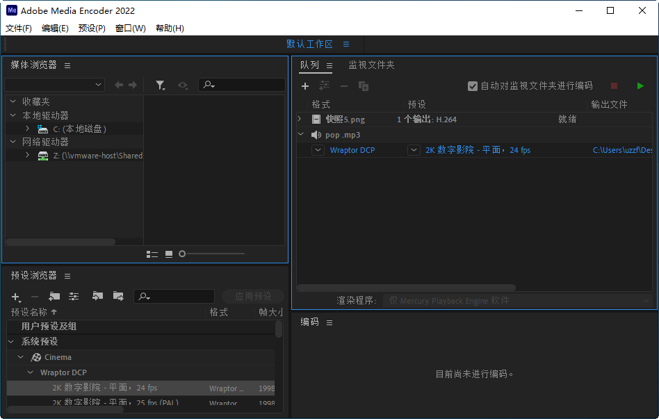Collapse the 网络驱动器 tree section
The height and width of the screenshot is (419, 659).
(12, 142)
